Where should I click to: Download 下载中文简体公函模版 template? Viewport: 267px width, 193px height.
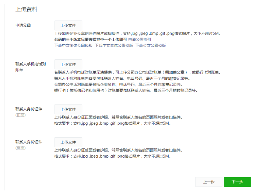pos(73,45)
